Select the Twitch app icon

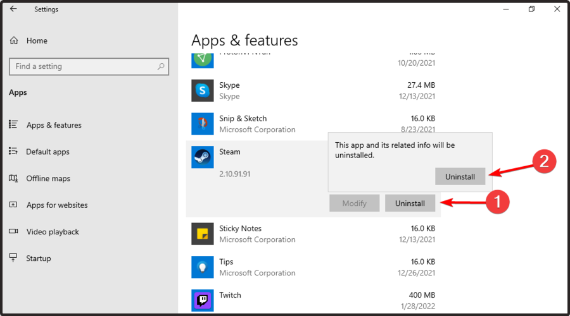[203, 300]
